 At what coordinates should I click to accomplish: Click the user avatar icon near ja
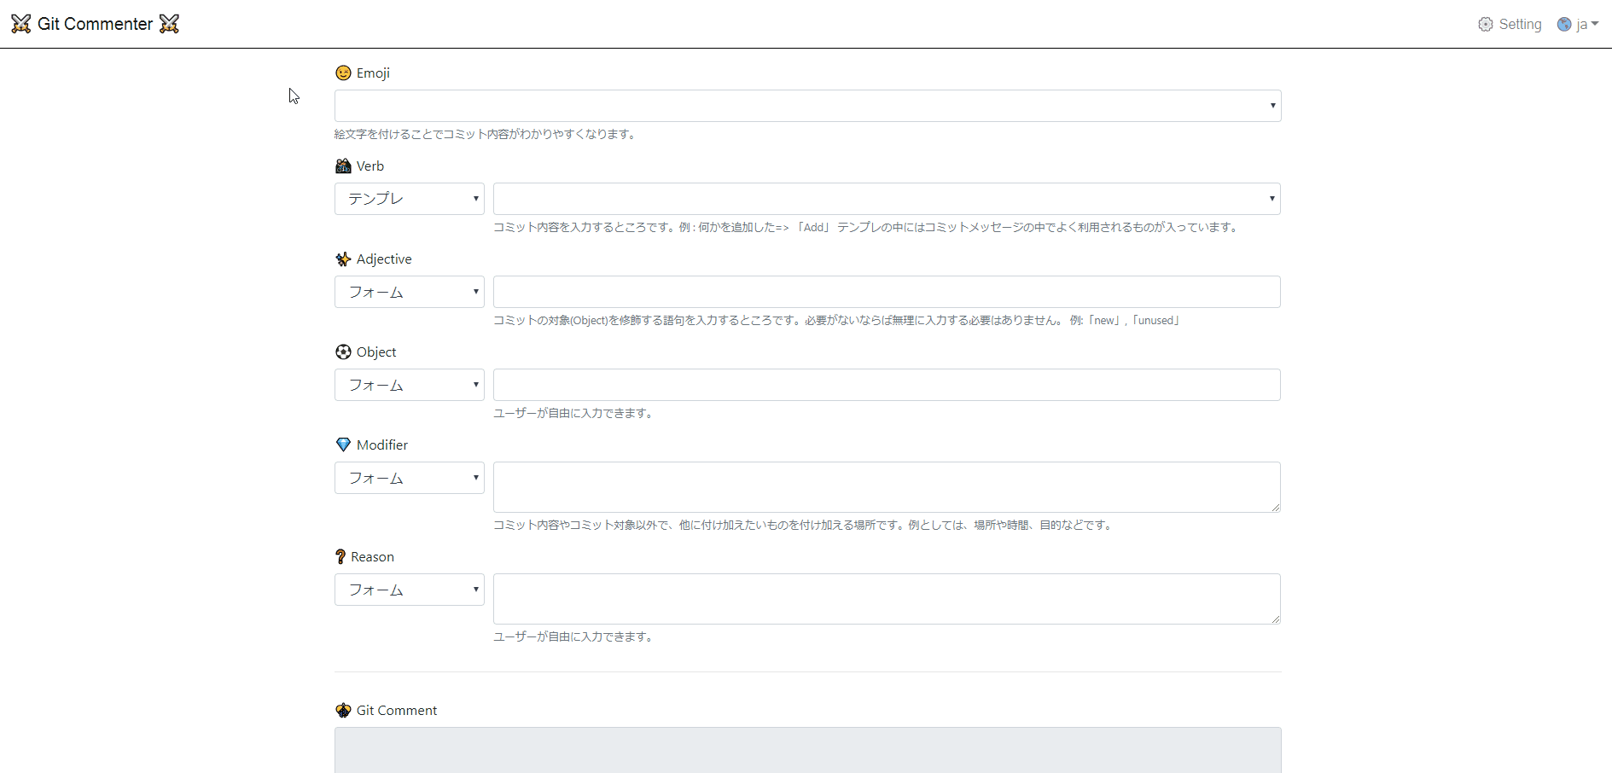1565,24
